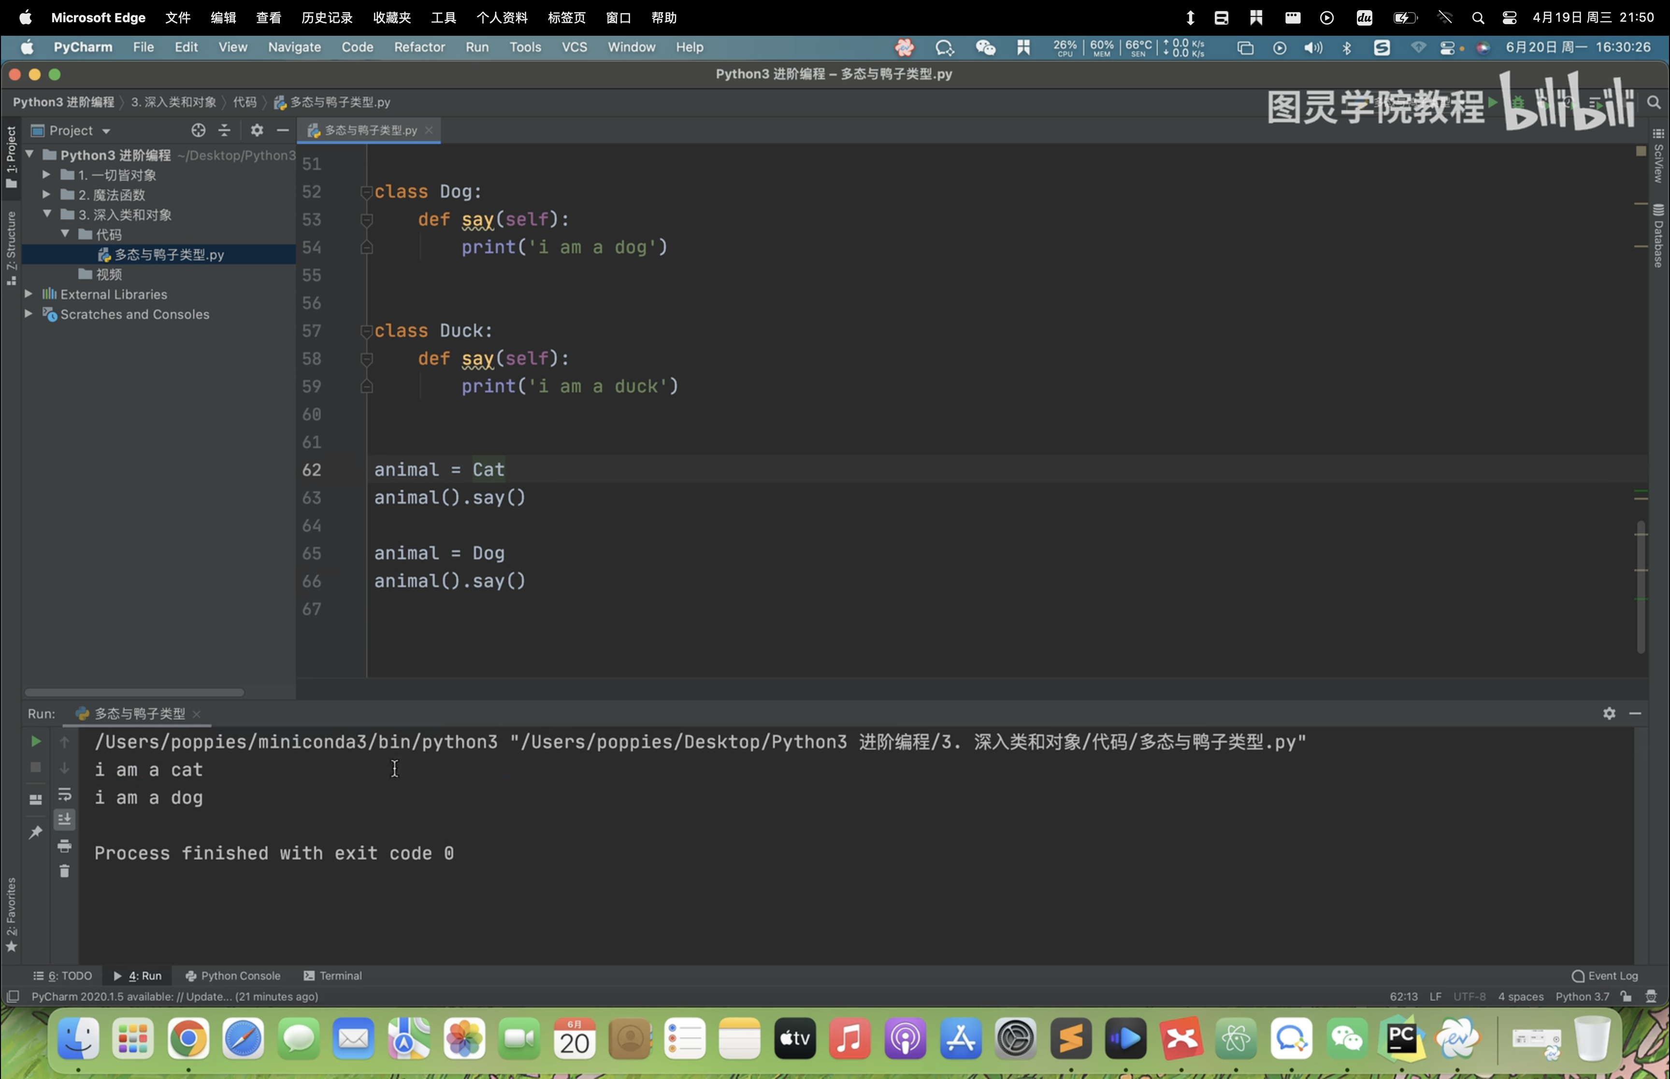Open the Database side panel
This screenshot has width=1670, height=1079.
(x=1658, y=235)
